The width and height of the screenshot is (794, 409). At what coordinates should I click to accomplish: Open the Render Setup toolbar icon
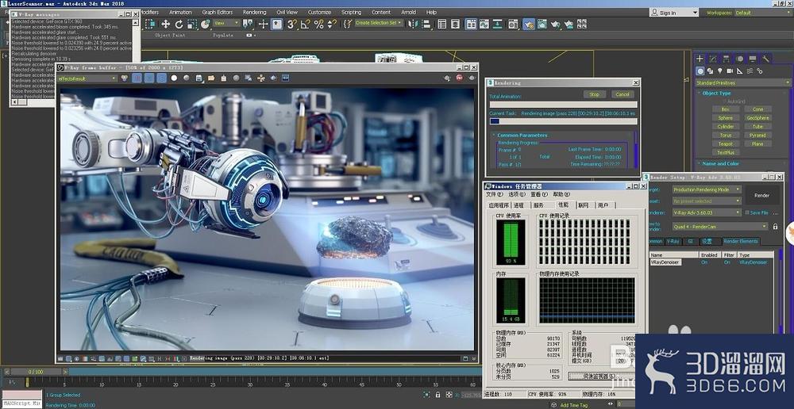click(x=529, y=24)
